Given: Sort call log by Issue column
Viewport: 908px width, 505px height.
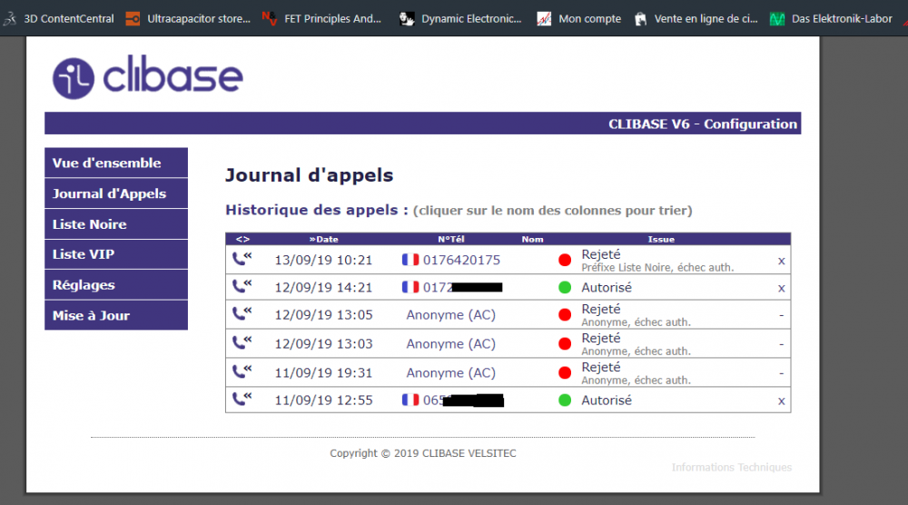Looking at the screenshot, I should coord(661,239).
